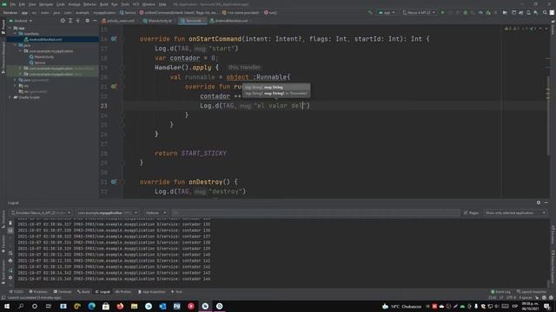The height and width of the screenshot is (312, 556).
Task: Open Microsoft Edge from taskbar
Action: click(x=91, y=306)
